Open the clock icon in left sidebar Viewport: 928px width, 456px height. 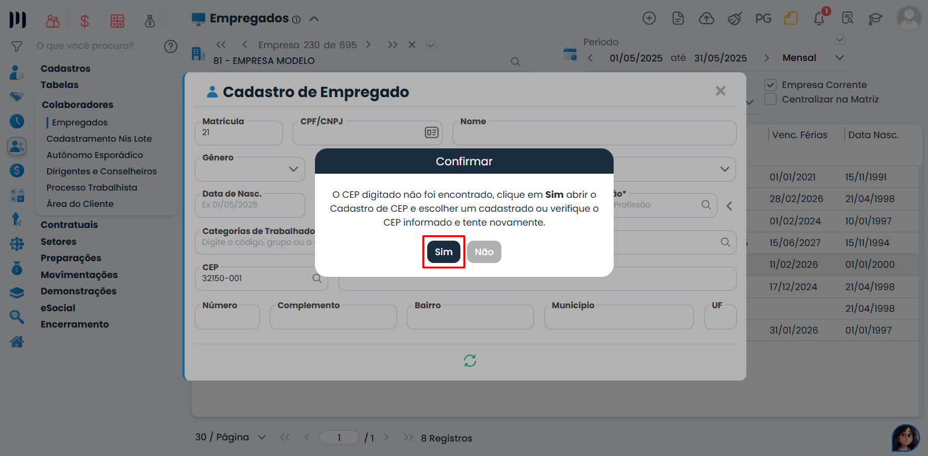[x=17, y=121]
